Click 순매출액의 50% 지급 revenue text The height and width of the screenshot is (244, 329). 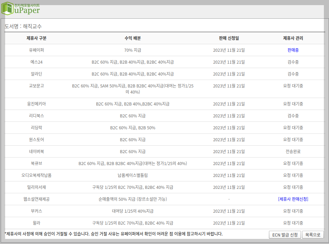tap(133, 199)
